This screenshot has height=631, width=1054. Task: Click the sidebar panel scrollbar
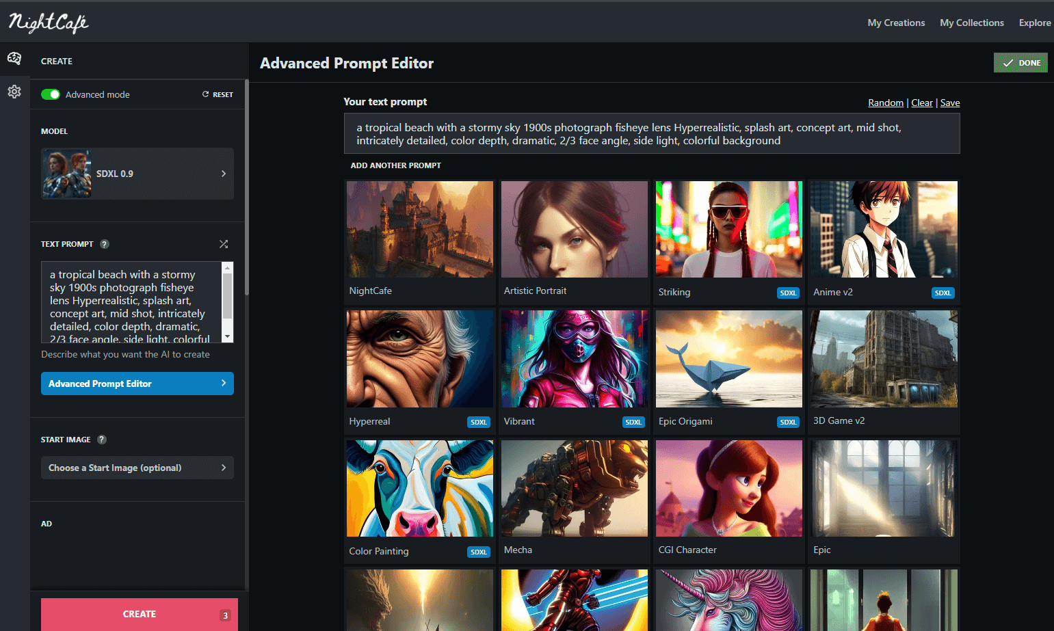coord(247,188)
